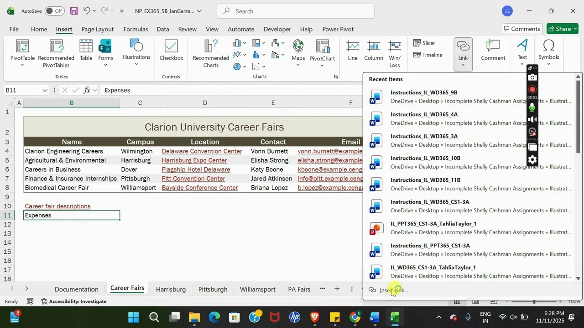The image size is (584, 328).
Task: Open the Comments button
Action: point(522,29)
